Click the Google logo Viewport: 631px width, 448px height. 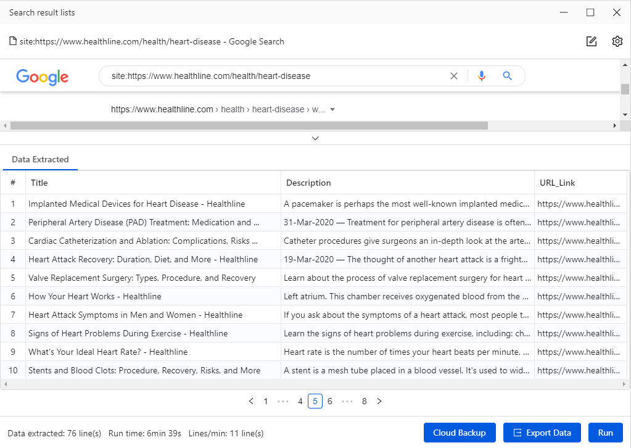[43, 77]
